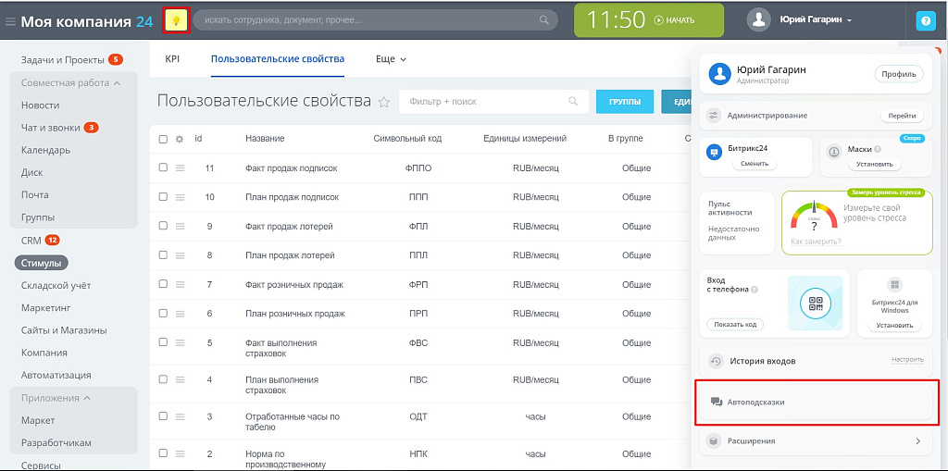Click the yellow lightbulb hints icon
Viewport: 948px width, 471px height.
[x=176, y=19]
